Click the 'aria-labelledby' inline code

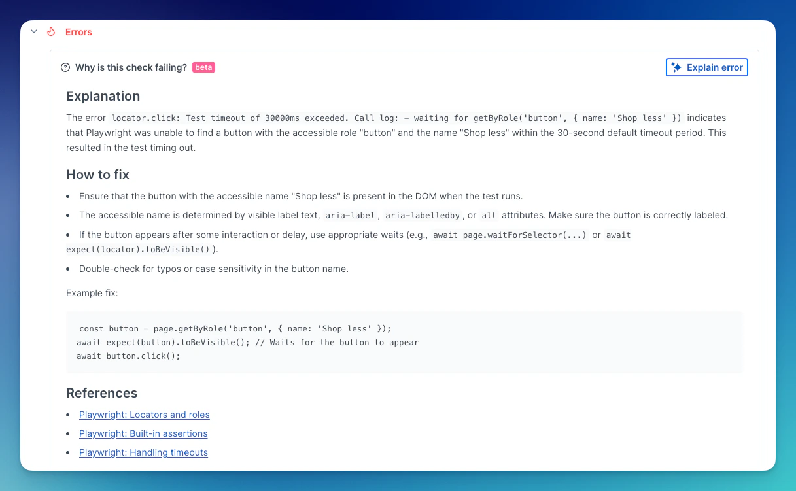coord(423,215)
